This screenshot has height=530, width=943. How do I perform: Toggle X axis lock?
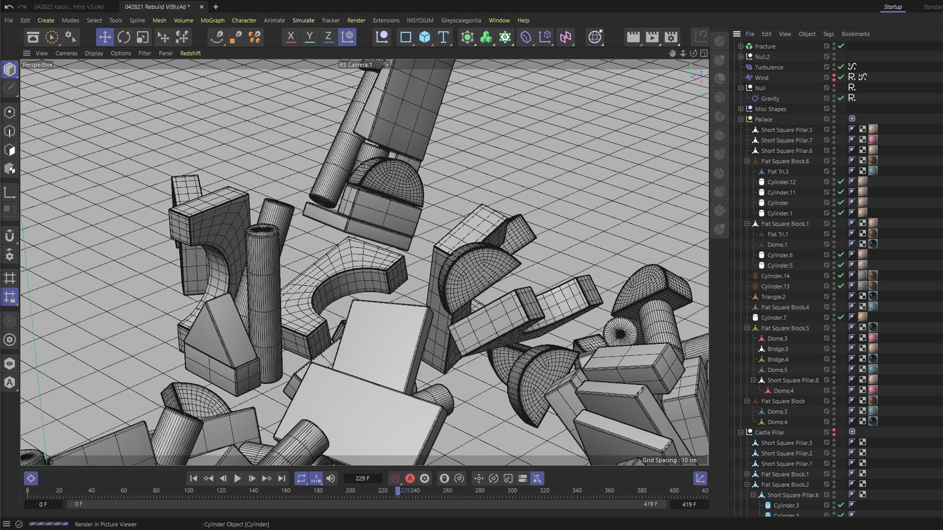point(291,37)
